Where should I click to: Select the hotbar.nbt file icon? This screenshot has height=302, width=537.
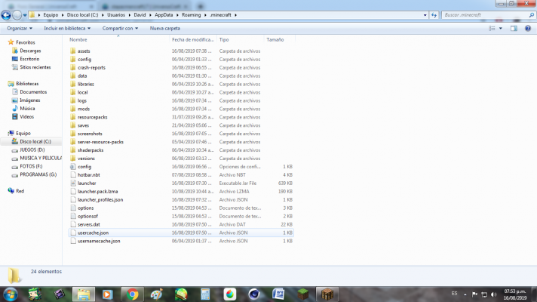[72, 175]
